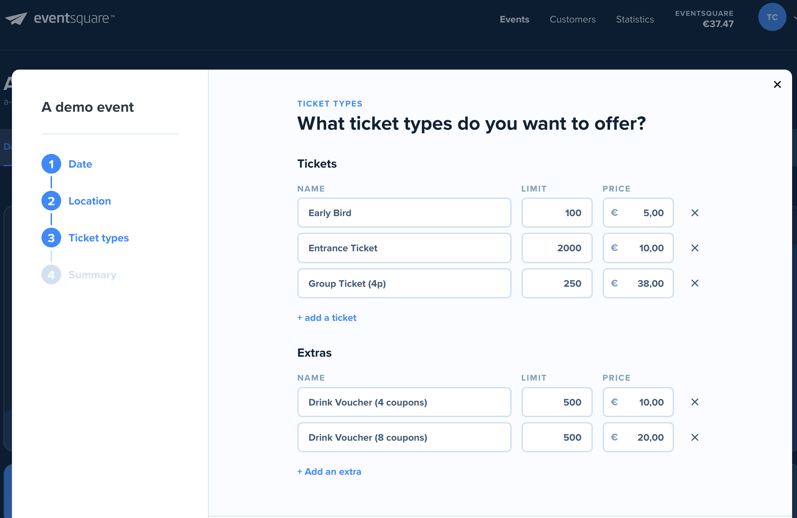This screenshot has height=518, width=797.
Task: Open the TC account avatar
Action: pyautogui.click(x=772, y=17)
